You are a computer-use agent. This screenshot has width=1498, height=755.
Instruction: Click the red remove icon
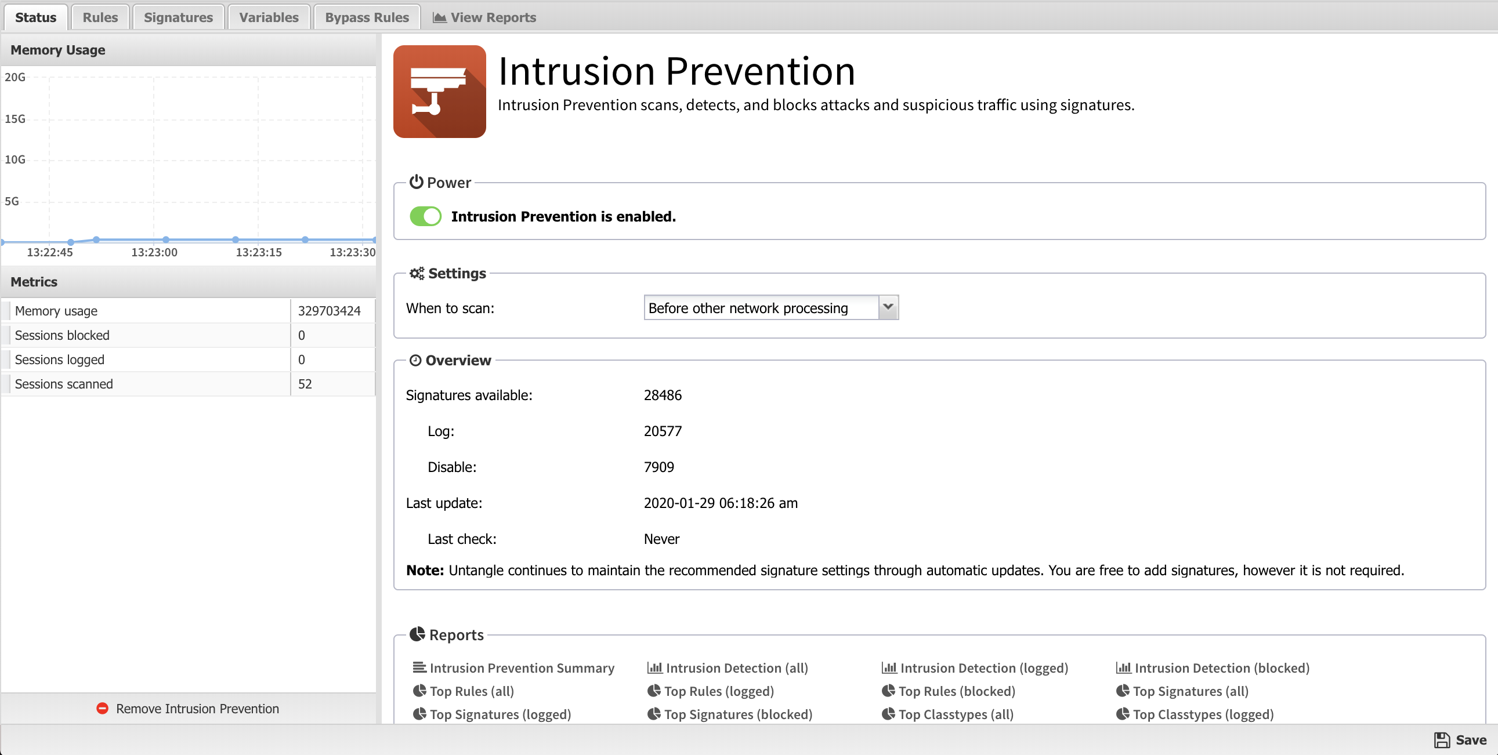tap(102, 709)
